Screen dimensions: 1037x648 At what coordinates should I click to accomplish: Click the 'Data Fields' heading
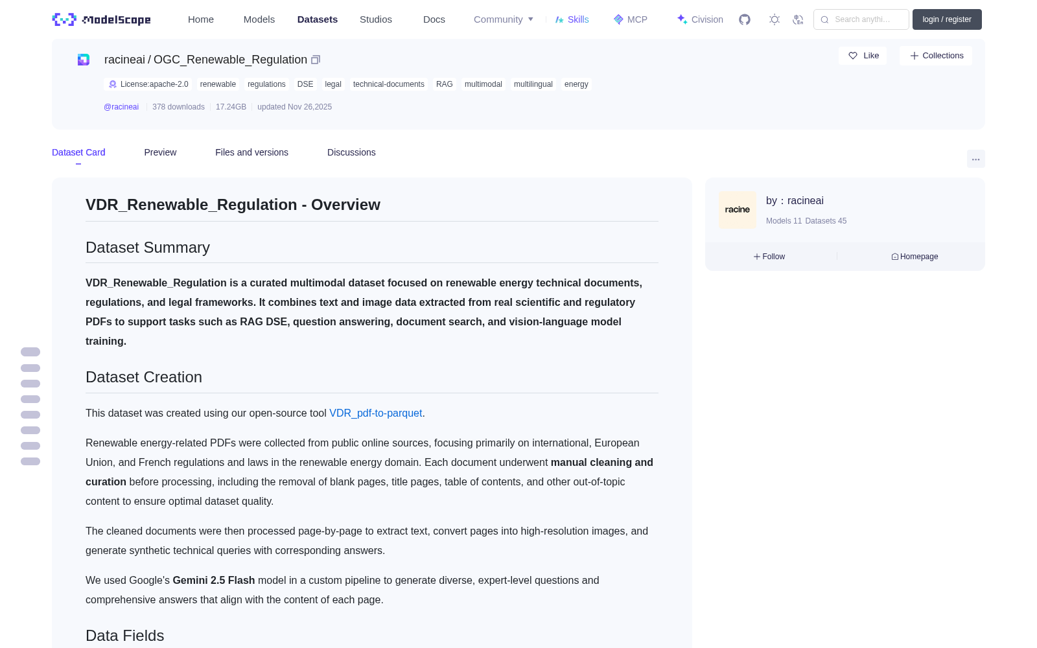125,636
